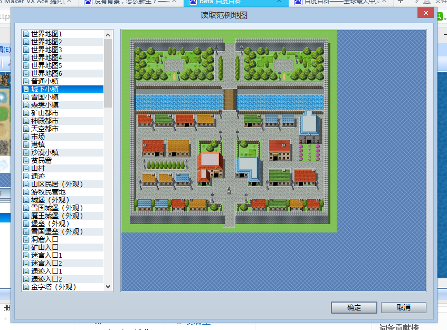Click the map icon beside 洞窟入口
Image resolution: width=447 pixels, height=330 pixels.
pos(26,239)
